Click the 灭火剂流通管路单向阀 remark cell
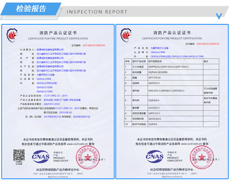The height and width of the screenshot is (182, 230). 211,91
